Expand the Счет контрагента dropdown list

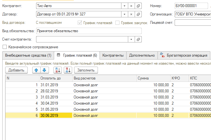pyautogui.click(x=131, y=39)
